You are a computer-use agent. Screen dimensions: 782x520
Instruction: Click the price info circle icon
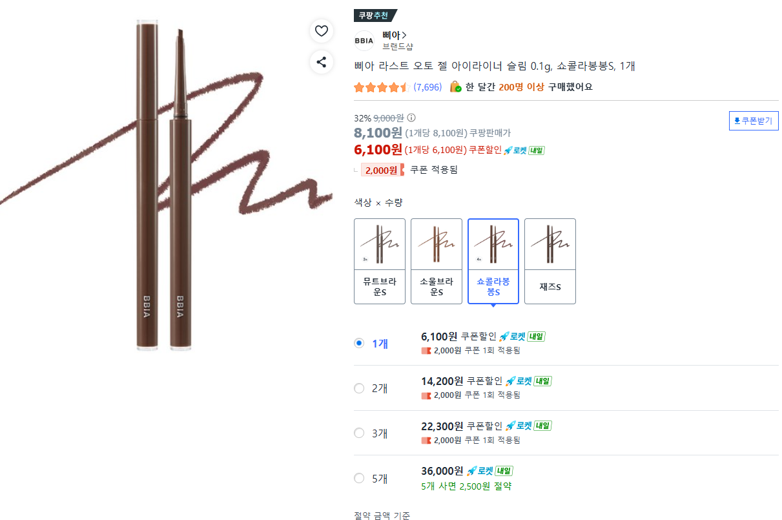(x=411, y=118)
